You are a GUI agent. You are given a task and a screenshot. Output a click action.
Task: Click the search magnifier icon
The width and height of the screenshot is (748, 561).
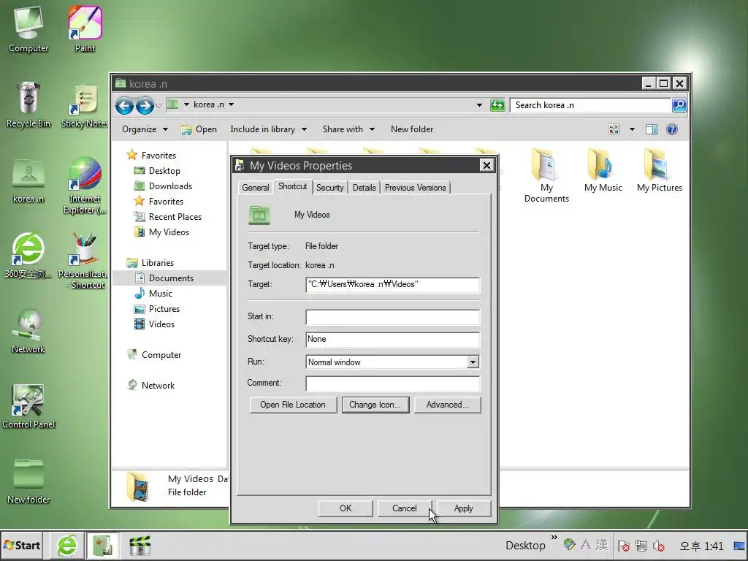pyautogui.click(x=679, y=105)
